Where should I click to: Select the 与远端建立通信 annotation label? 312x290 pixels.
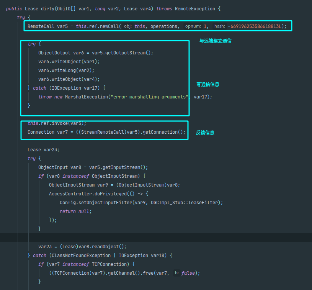coord(215,41)
